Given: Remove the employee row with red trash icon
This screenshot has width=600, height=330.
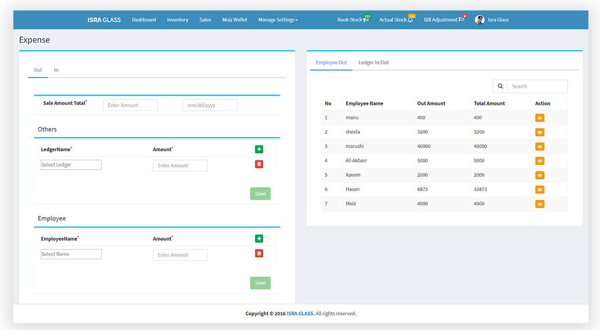Looking at the screenshot, I should 259,254.
